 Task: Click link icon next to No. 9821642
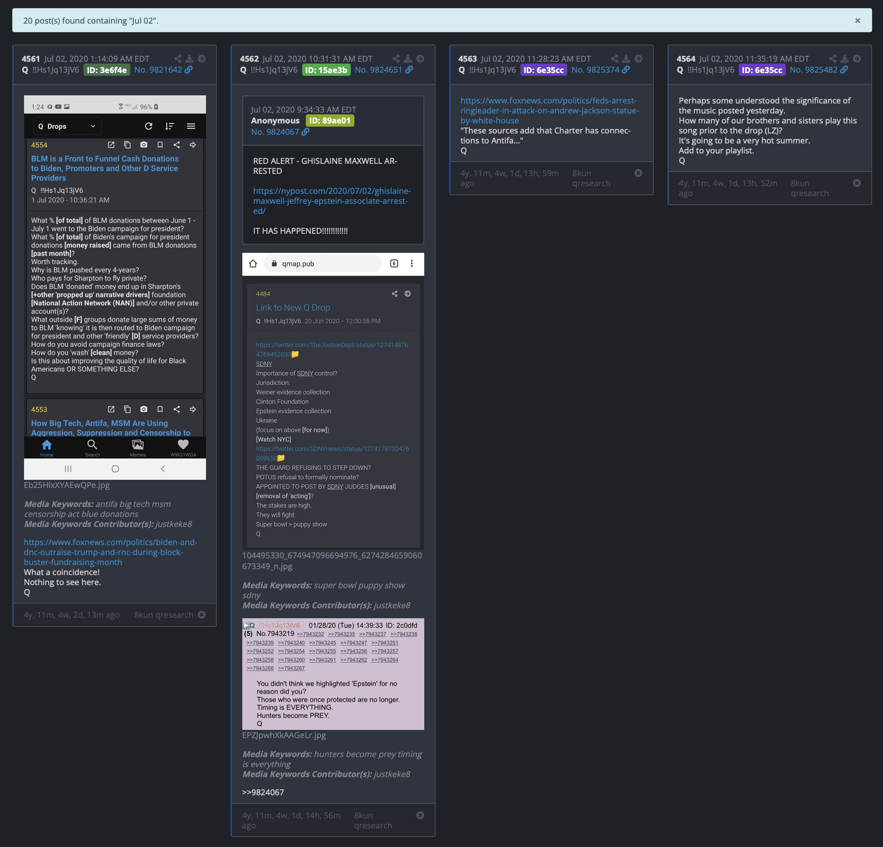click(189, 69)
